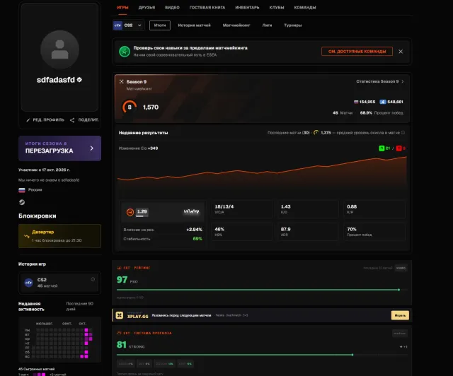Click the CS2 icon in История игр
The height and width of the screenshot is (376, 453).
tap(28, 283)
